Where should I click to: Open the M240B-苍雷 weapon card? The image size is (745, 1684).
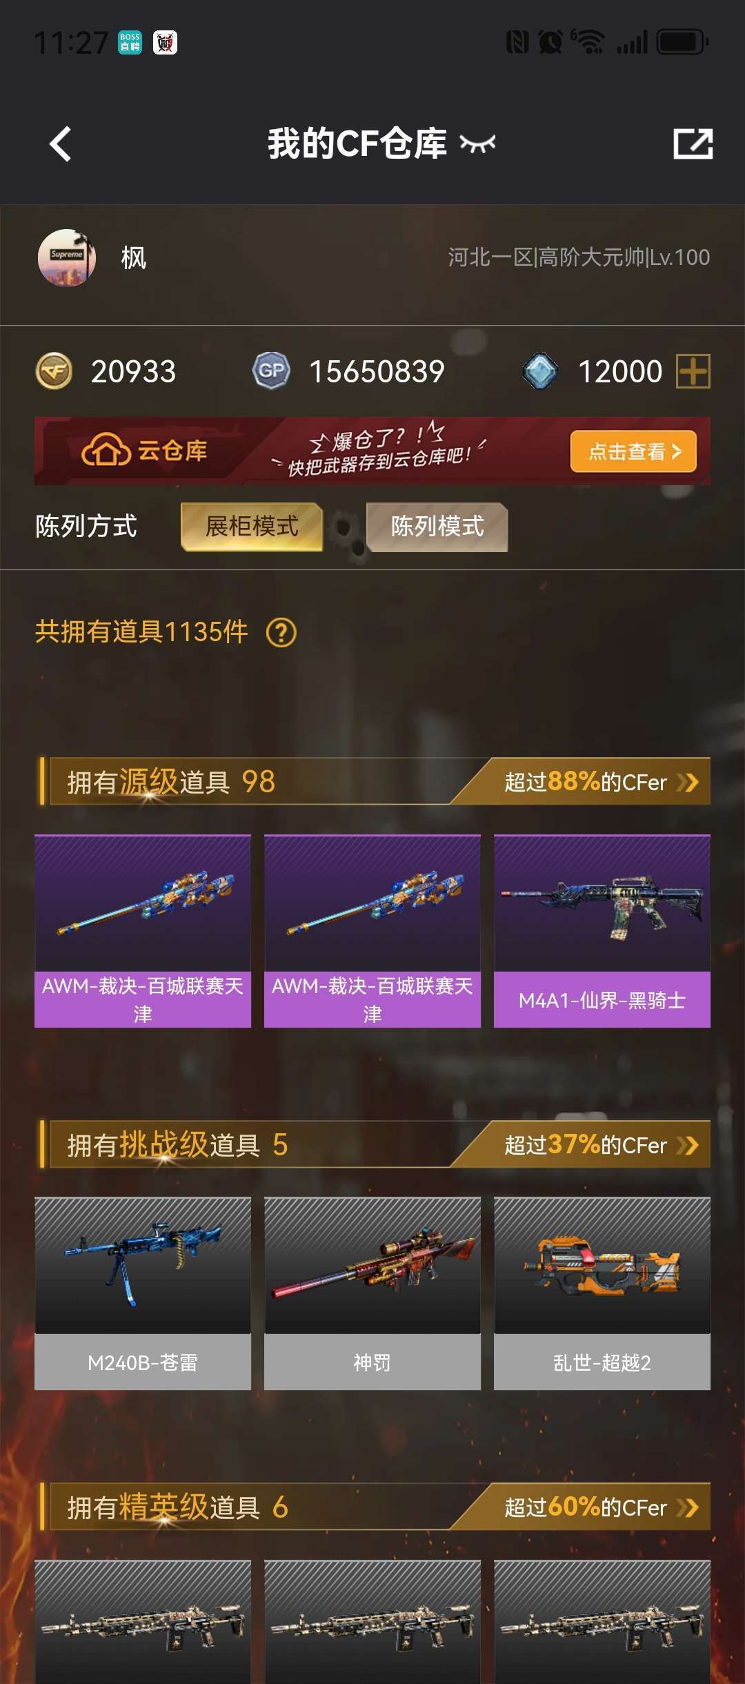(143, 1293)
